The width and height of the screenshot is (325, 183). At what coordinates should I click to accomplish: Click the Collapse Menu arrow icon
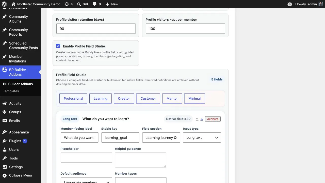(4, 175)
